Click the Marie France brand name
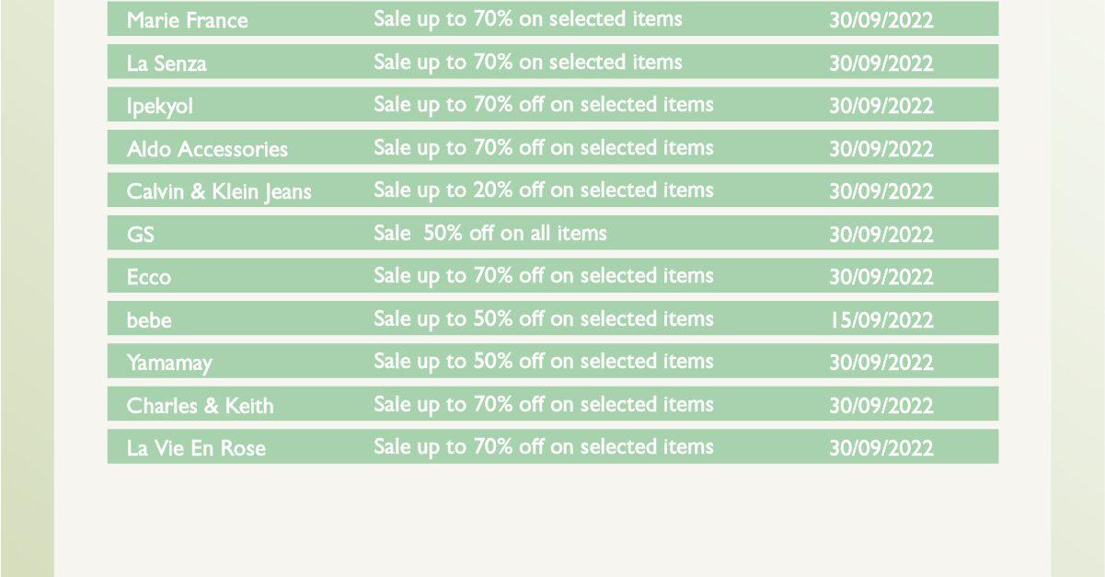The width and height of the screenshot is (1105, 577). [187, 20]
